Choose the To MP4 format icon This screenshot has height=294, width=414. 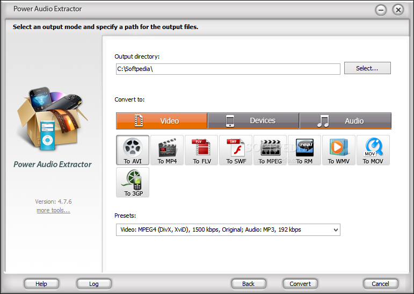click(x=167, y=150)
